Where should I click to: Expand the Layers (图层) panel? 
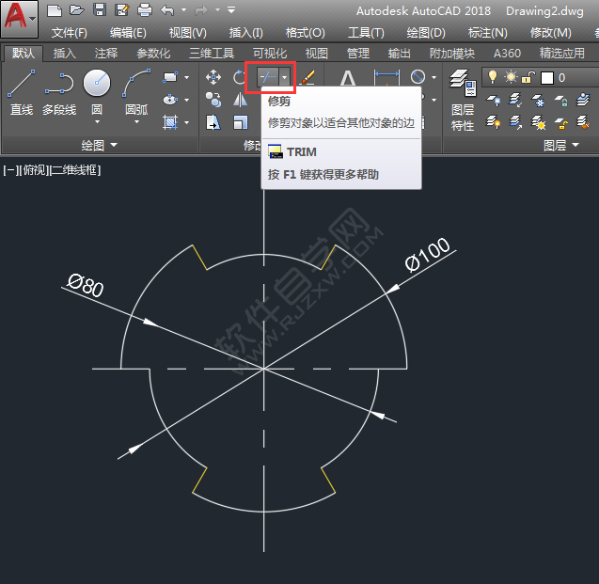567,145
